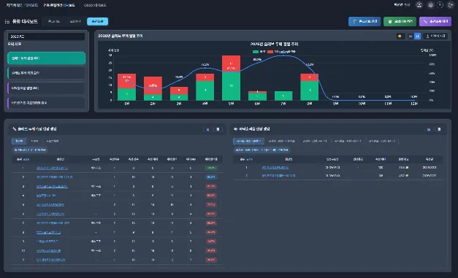
Task: Open the OOOO 대시보드 top navigation link
Action: (x=95, y=5)
